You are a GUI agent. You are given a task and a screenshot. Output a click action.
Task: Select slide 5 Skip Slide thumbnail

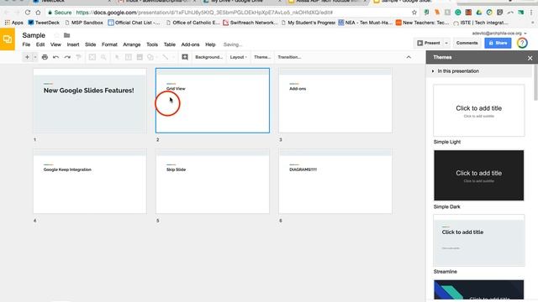pyautogui.click(x=213, y=181)
